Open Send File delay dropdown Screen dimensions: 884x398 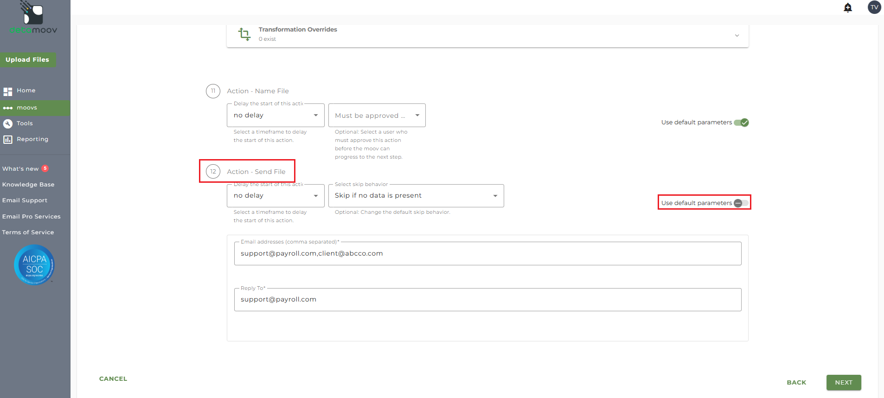pos(275,196)
